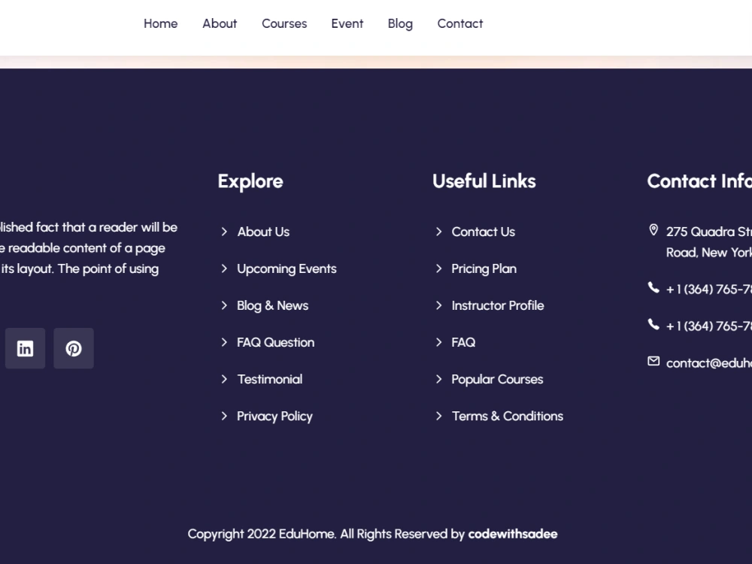752x564 pixels.
Task: Click the contact@ email address
Action: click(709, 363)
